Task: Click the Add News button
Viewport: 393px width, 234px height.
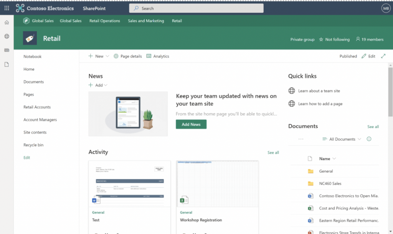Action: tap(191, 124)
